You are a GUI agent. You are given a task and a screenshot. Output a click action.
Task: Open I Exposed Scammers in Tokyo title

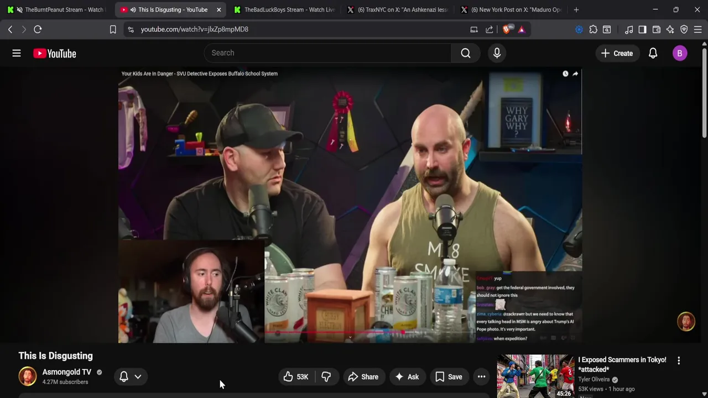pos(622,364)
